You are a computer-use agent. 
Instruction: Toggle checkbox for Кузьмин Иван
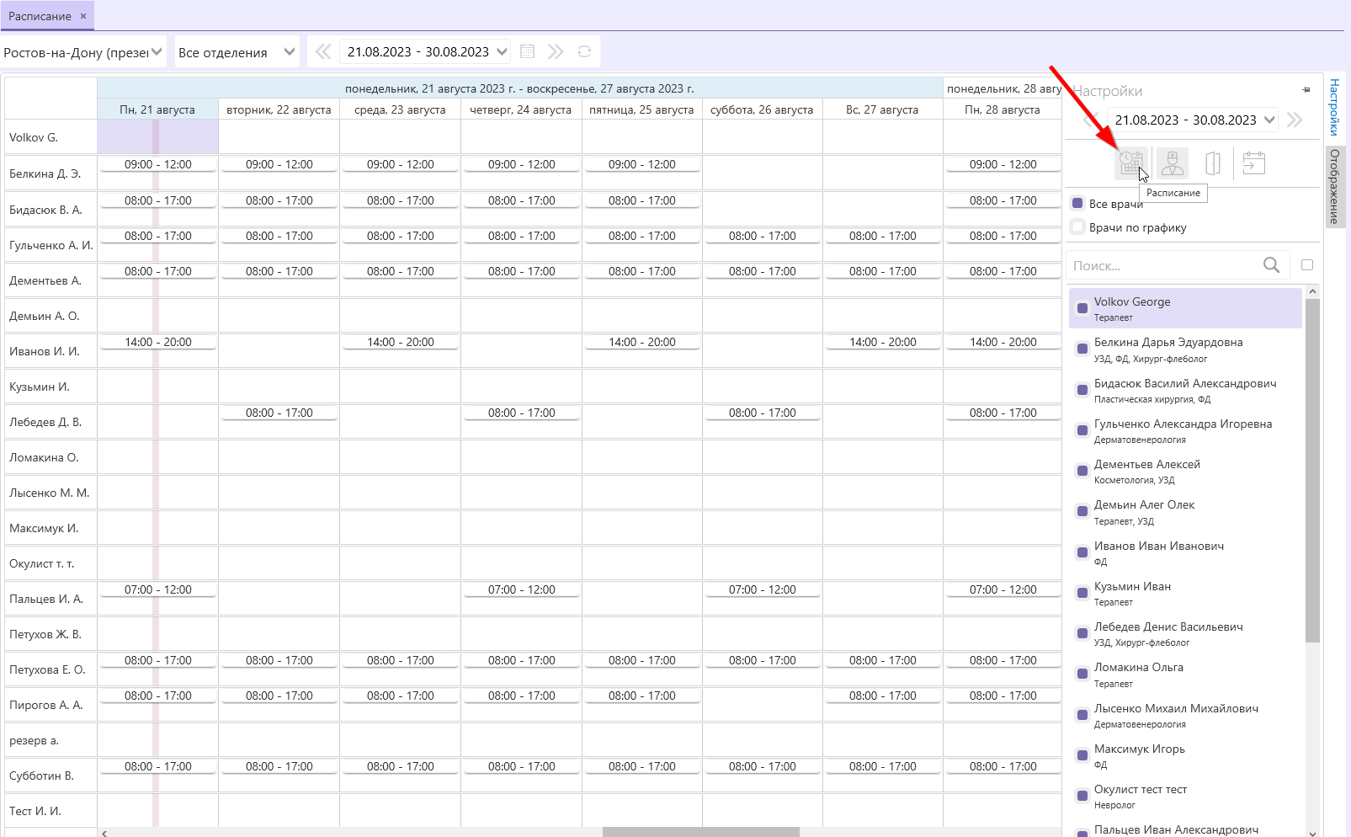(1082, 593)
